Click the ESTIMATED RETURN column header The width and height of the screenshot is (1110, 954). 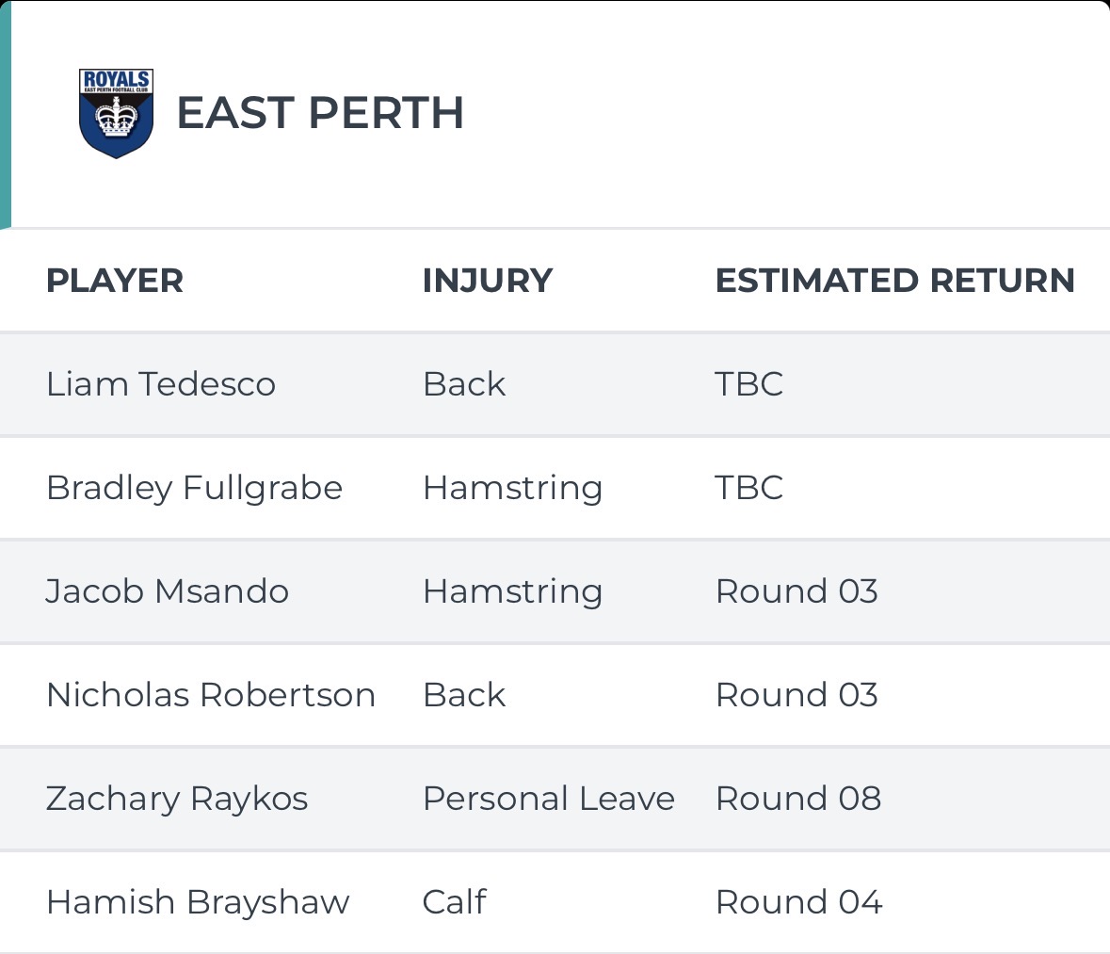tap(894, 281)
